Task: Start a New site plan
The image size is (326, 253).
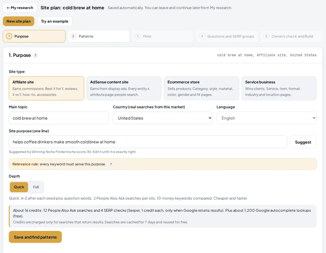Action: [x=18, y=21]
